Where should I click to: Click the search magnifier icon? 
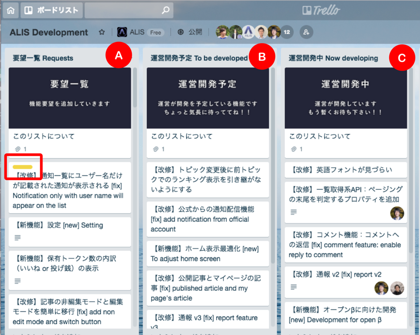[x=165, y=10]
